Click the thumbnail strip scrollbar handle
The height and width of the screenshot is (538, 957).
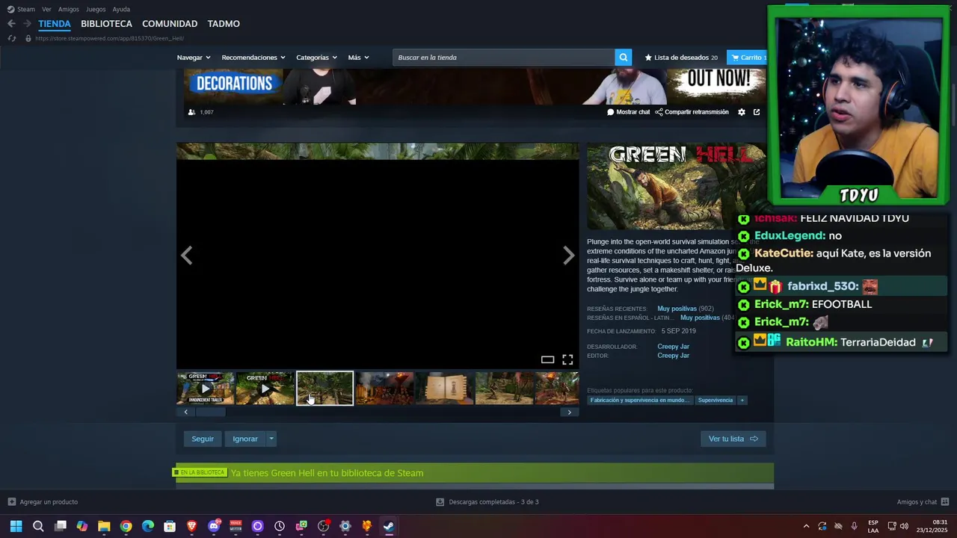(210, 412)
